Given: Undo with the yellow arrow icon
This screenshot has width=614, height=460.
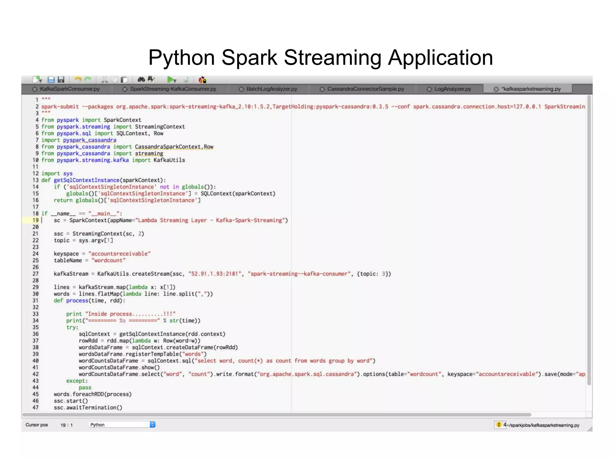Looking at the screenshot, I should (x=78, y=79).
